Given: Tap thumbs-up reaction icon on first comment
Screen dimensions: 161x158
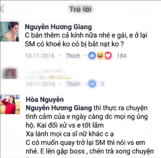Looking at the screenshot, I should tap(92, 56).
